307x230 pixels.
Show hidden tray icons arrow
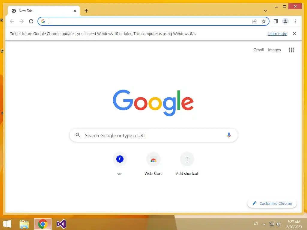click(264, 224)
